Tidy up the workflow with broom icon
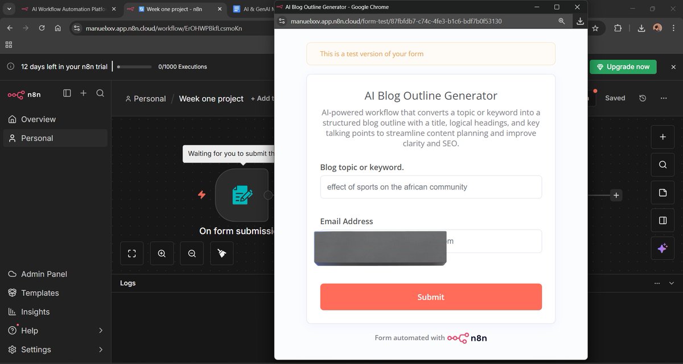The width and height of the screenshot is (683, 364). click(x=222, y=254)
